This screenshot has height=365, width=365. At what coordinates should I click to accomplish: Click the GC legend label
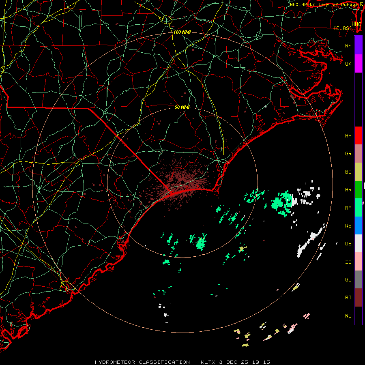click(x=348, y=280)
